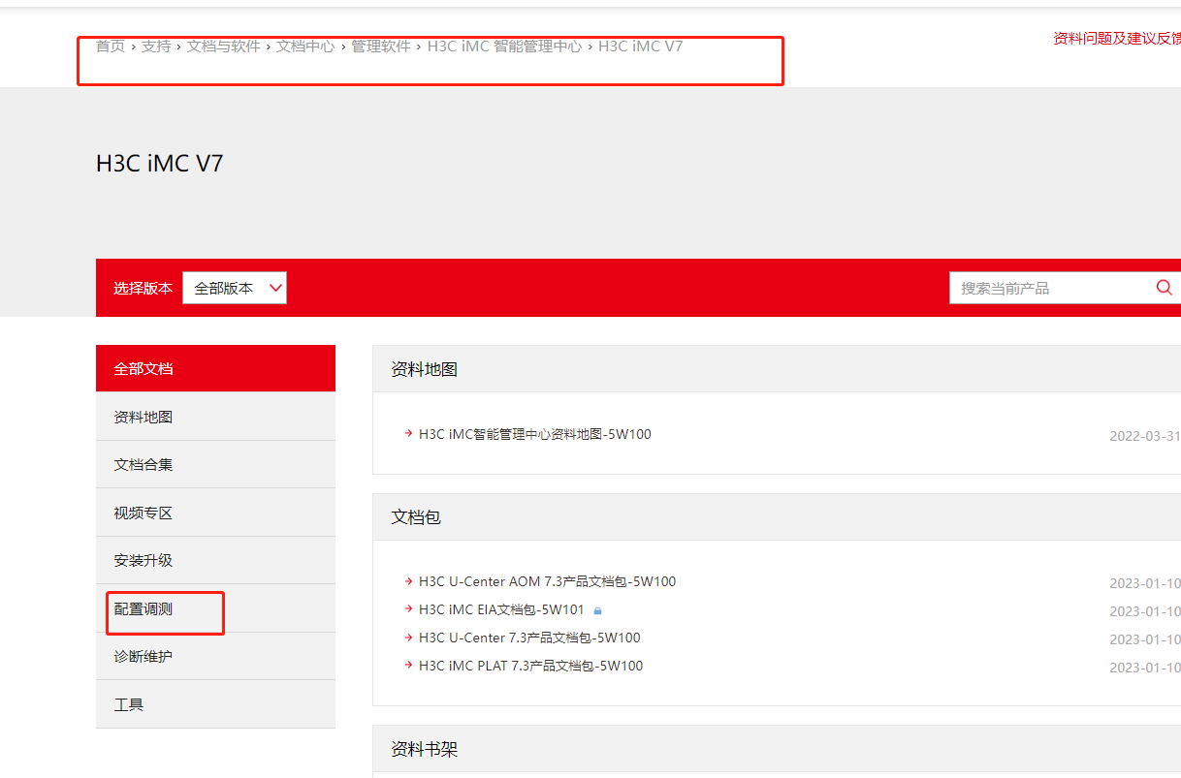1181x778 pixels.
Task: Select 工具 in the sidebar
Action: pos(215,704)
